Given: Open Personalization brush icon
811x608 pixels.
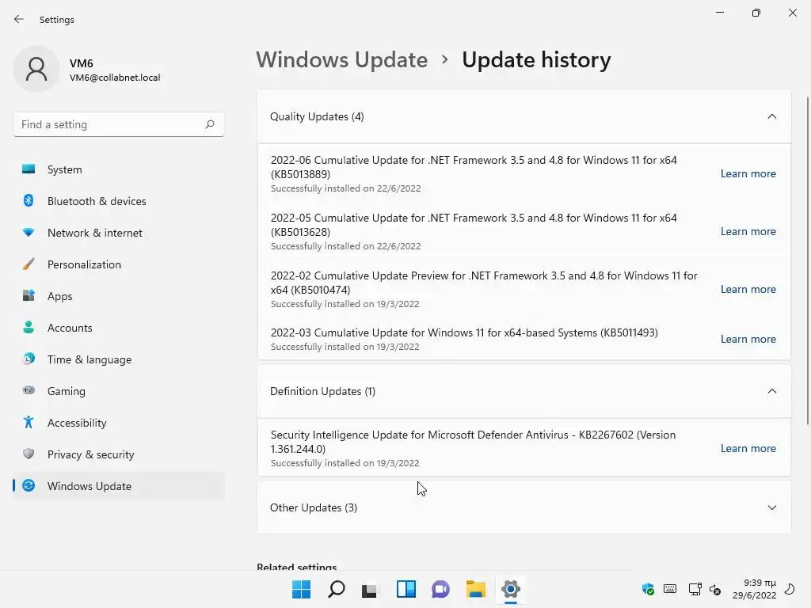Looking at the screenshot, I should pyautogui.click(x=29, y=264).
